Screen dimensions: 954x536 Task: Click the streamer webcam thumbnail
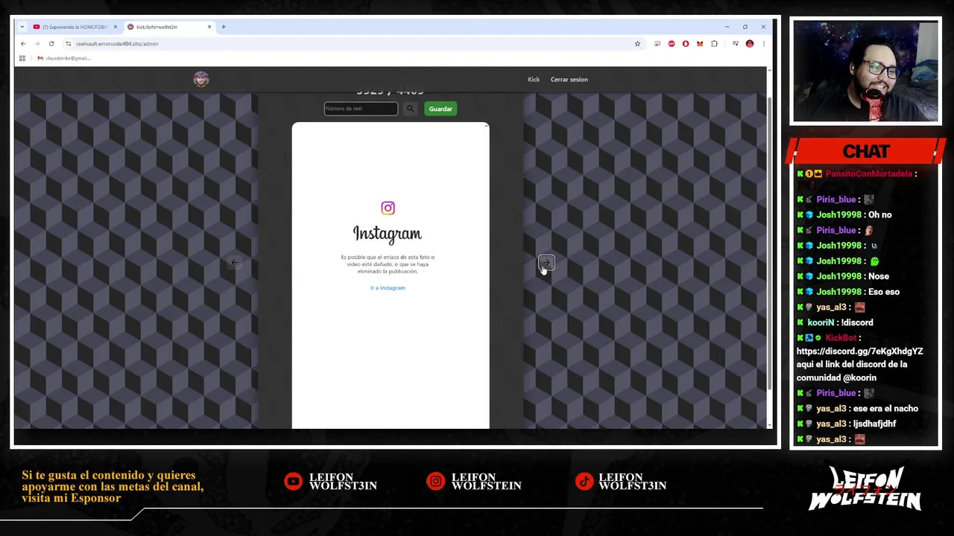(865, 71)
